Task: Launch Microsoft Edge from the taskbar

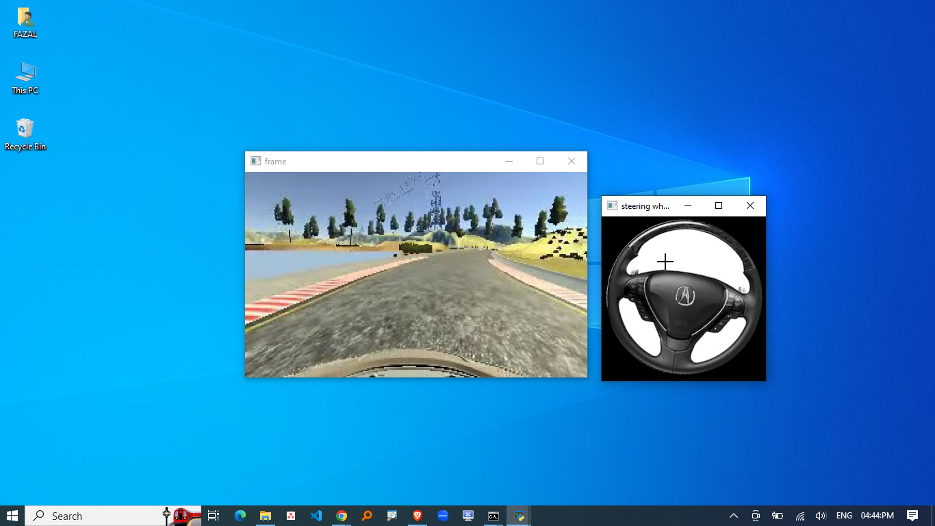Action: tap(240, 516)
